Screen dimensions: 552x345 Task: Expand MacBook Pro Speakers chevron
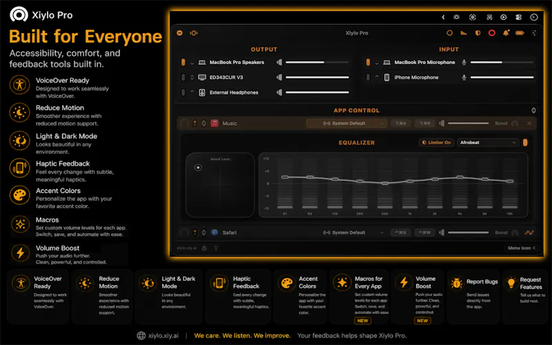(x=192, y=63)
